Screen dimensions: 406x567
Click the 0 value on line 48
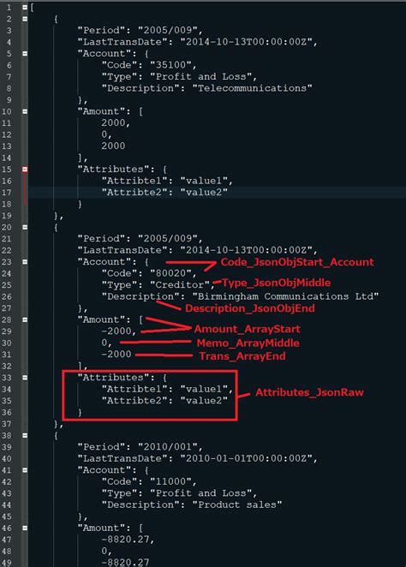104,551
